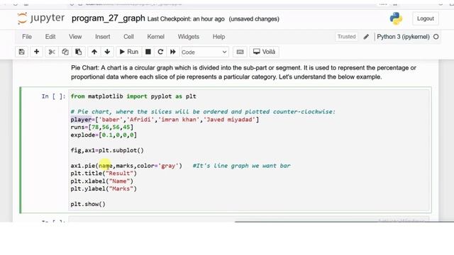The height and width of the screenshot is (255, 454).
Task: Click the explode=[0.1,0,0,0] line
Action: click(104, 135)
